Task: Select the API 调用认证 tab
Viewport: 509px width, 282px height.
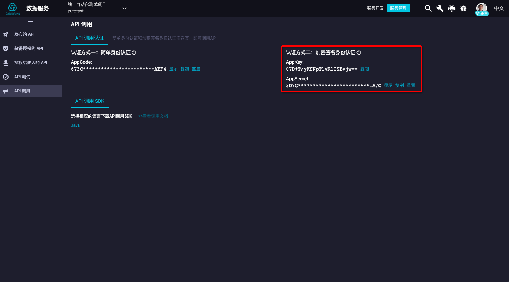Action: (89, 38)
